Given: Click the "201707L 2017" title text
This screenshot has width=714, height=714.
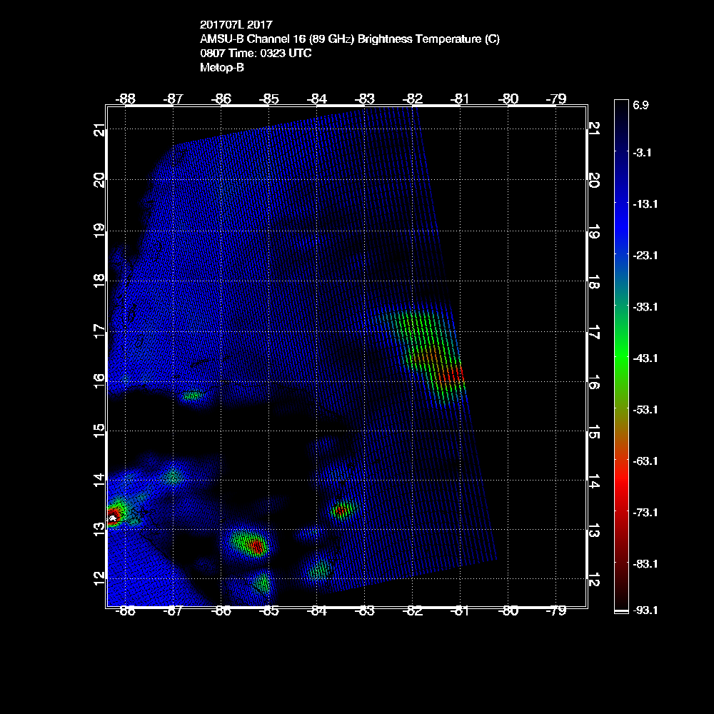Looking at the screenshot, I should 236,25.
